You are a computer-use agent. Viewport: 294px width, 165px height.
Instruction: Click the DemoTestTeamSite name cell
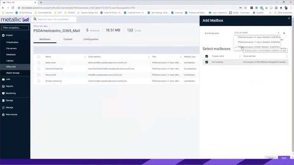[54, 69]
